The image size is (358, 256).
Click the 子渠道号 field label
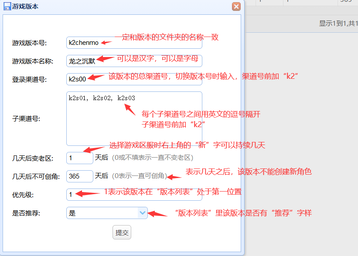(x=26, y=118)
